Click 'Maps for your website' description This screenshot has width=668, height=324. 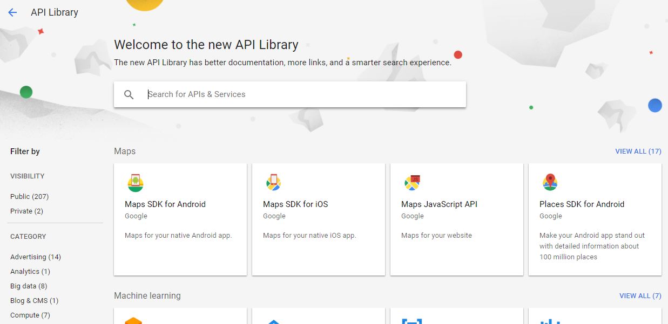pyautogui.click(x=436, y=236)
